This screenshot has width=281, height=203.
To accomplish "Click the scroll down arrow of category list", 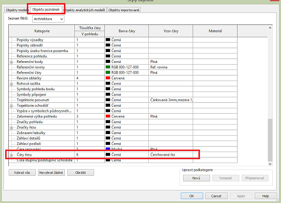I will click(x=270, y=164).
